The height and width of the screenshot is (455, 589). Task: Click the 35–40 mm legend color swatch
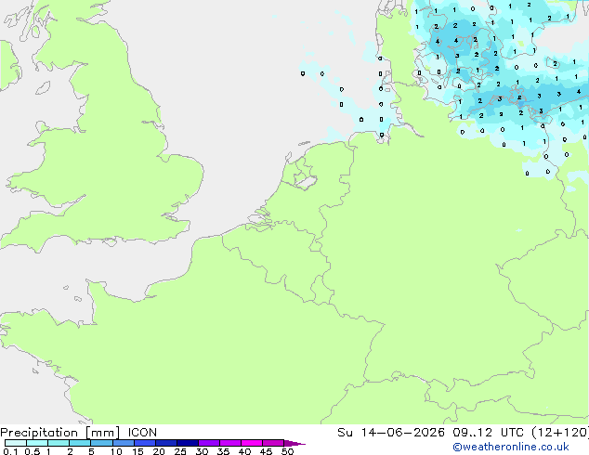230,443
